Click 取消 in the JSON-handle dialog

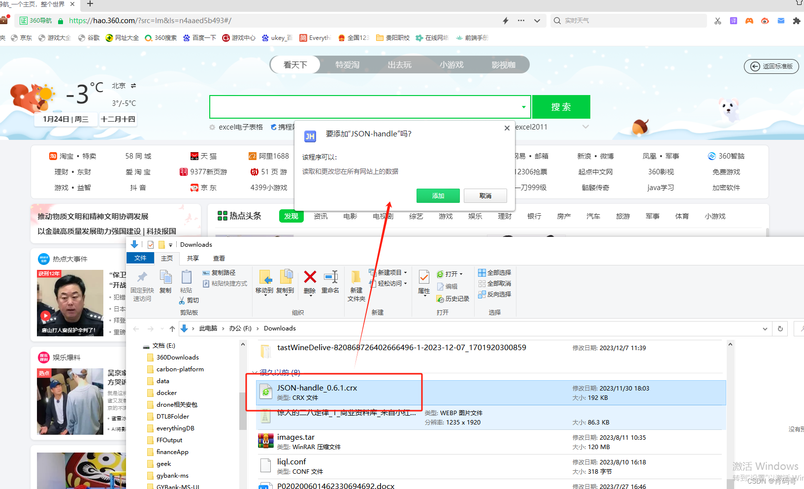pyautogui.click(x=485, y=196)
